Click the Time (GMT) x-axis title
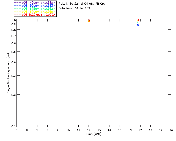The width and height of the screenshot is (176, 141). click(x=94, y=134)
